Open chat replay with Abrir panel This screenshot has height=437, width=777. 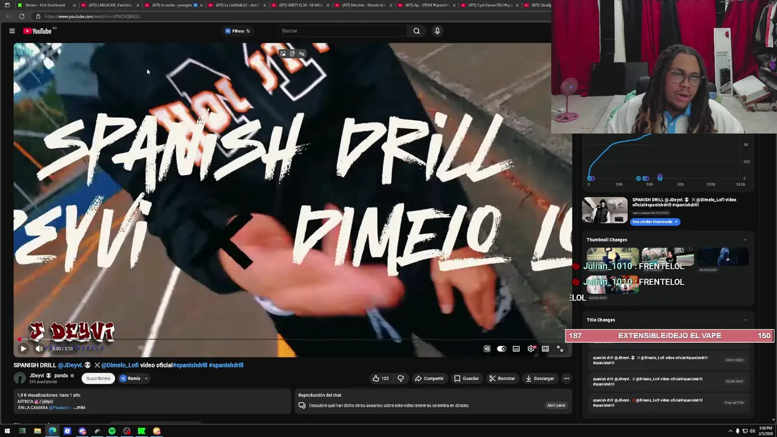(556, 405)
